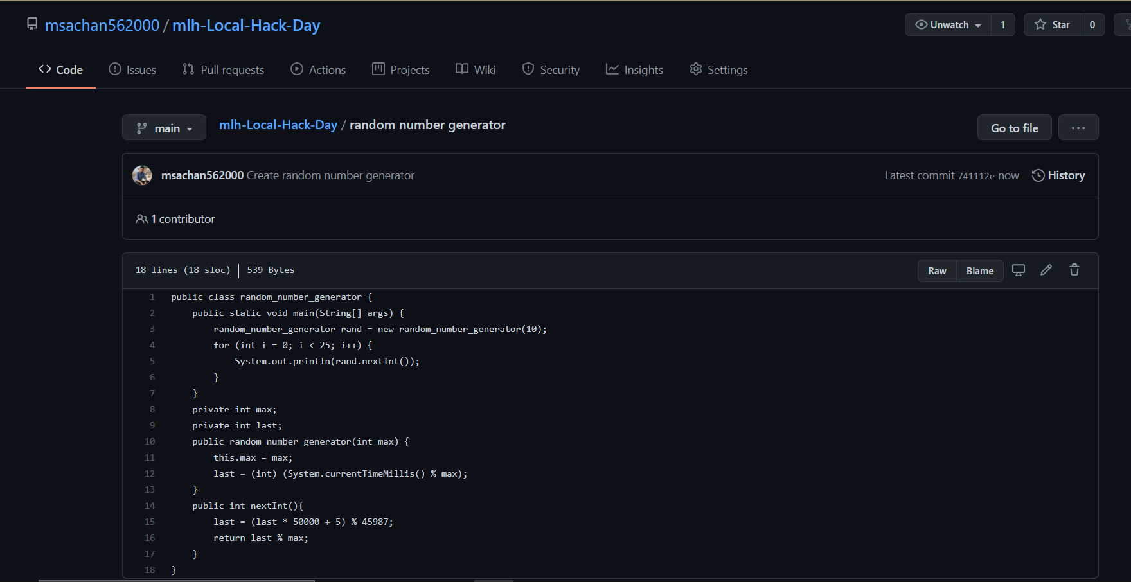This screenshot has height=582, width=1131.
Task: Open the Actions tab
Action: [318, 69]
